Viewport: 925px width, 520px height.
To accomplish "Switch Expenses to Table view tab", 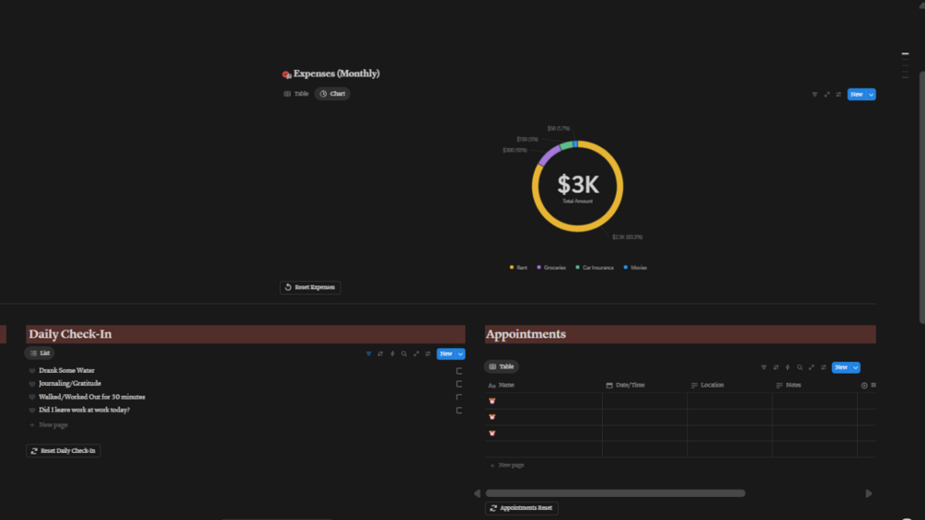I will click(x=296, y=94).
